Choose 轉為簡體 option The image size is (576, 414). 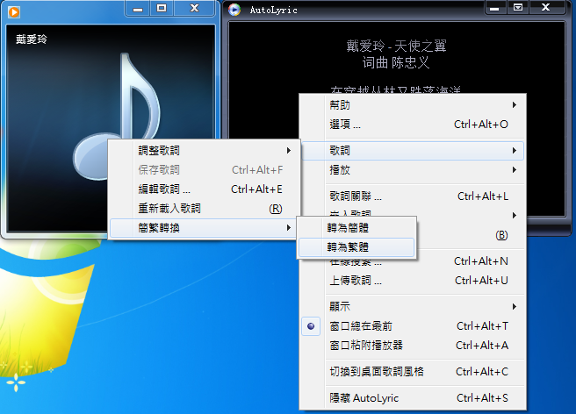[x=356, y=228]
